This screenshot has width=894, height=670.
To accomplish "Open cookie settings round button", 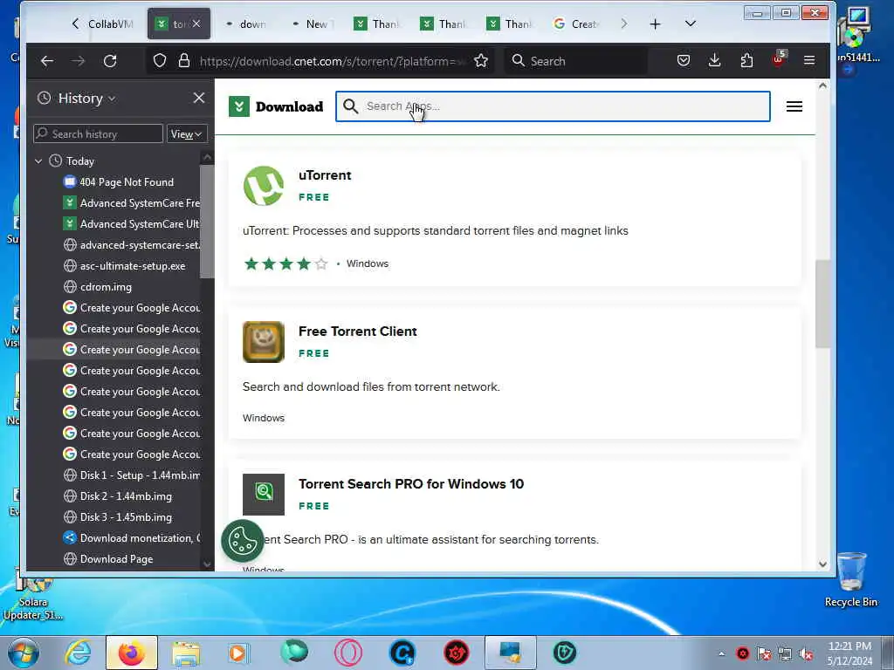I will tap(243, 541).
